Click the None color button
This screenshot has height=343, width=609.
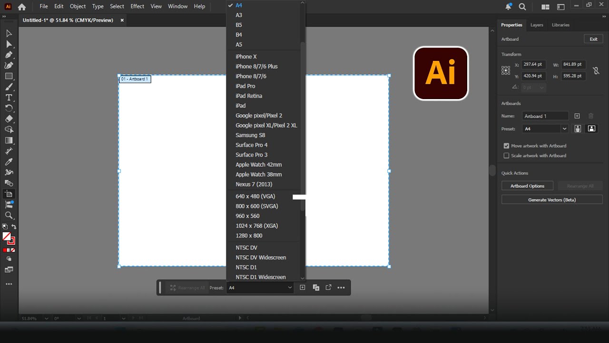click(x=13, y=250)
